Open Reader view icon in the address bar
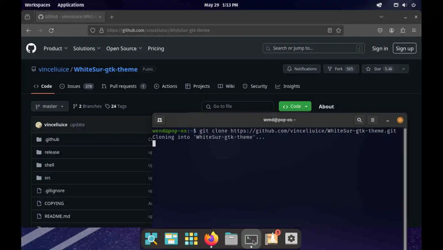The width and height of the screenshot is (443, 250). pyautogui.click(x=330, y=30)
